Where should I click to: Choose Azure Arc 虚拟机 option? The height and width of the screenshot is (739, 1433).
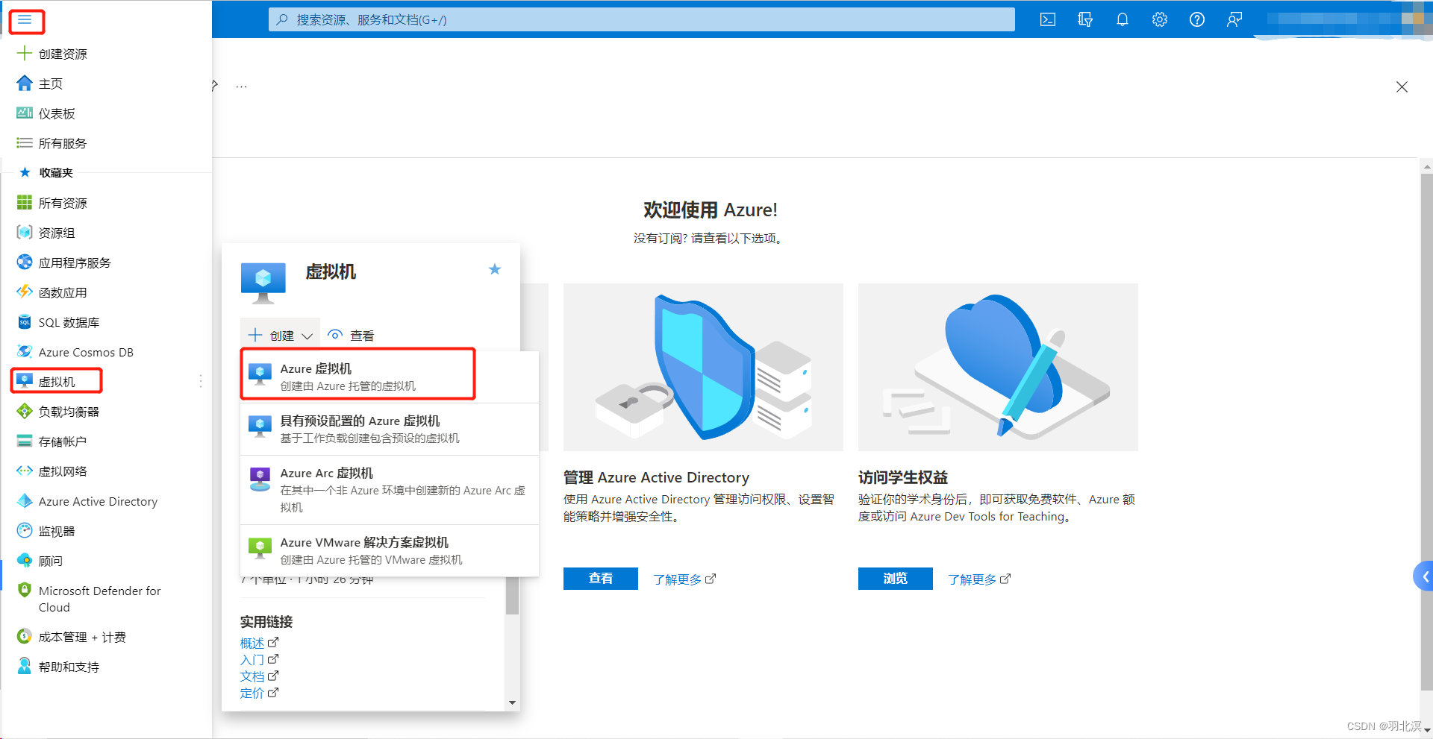tap(390, 490)
